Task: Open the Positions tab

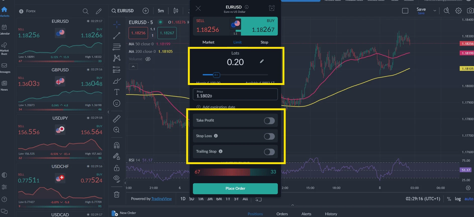Action: (x=255, y=214)
